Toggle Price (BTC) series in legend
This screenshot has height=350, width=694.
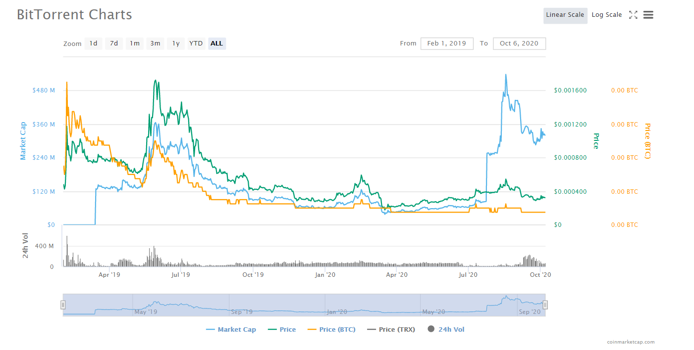(331, 329)
